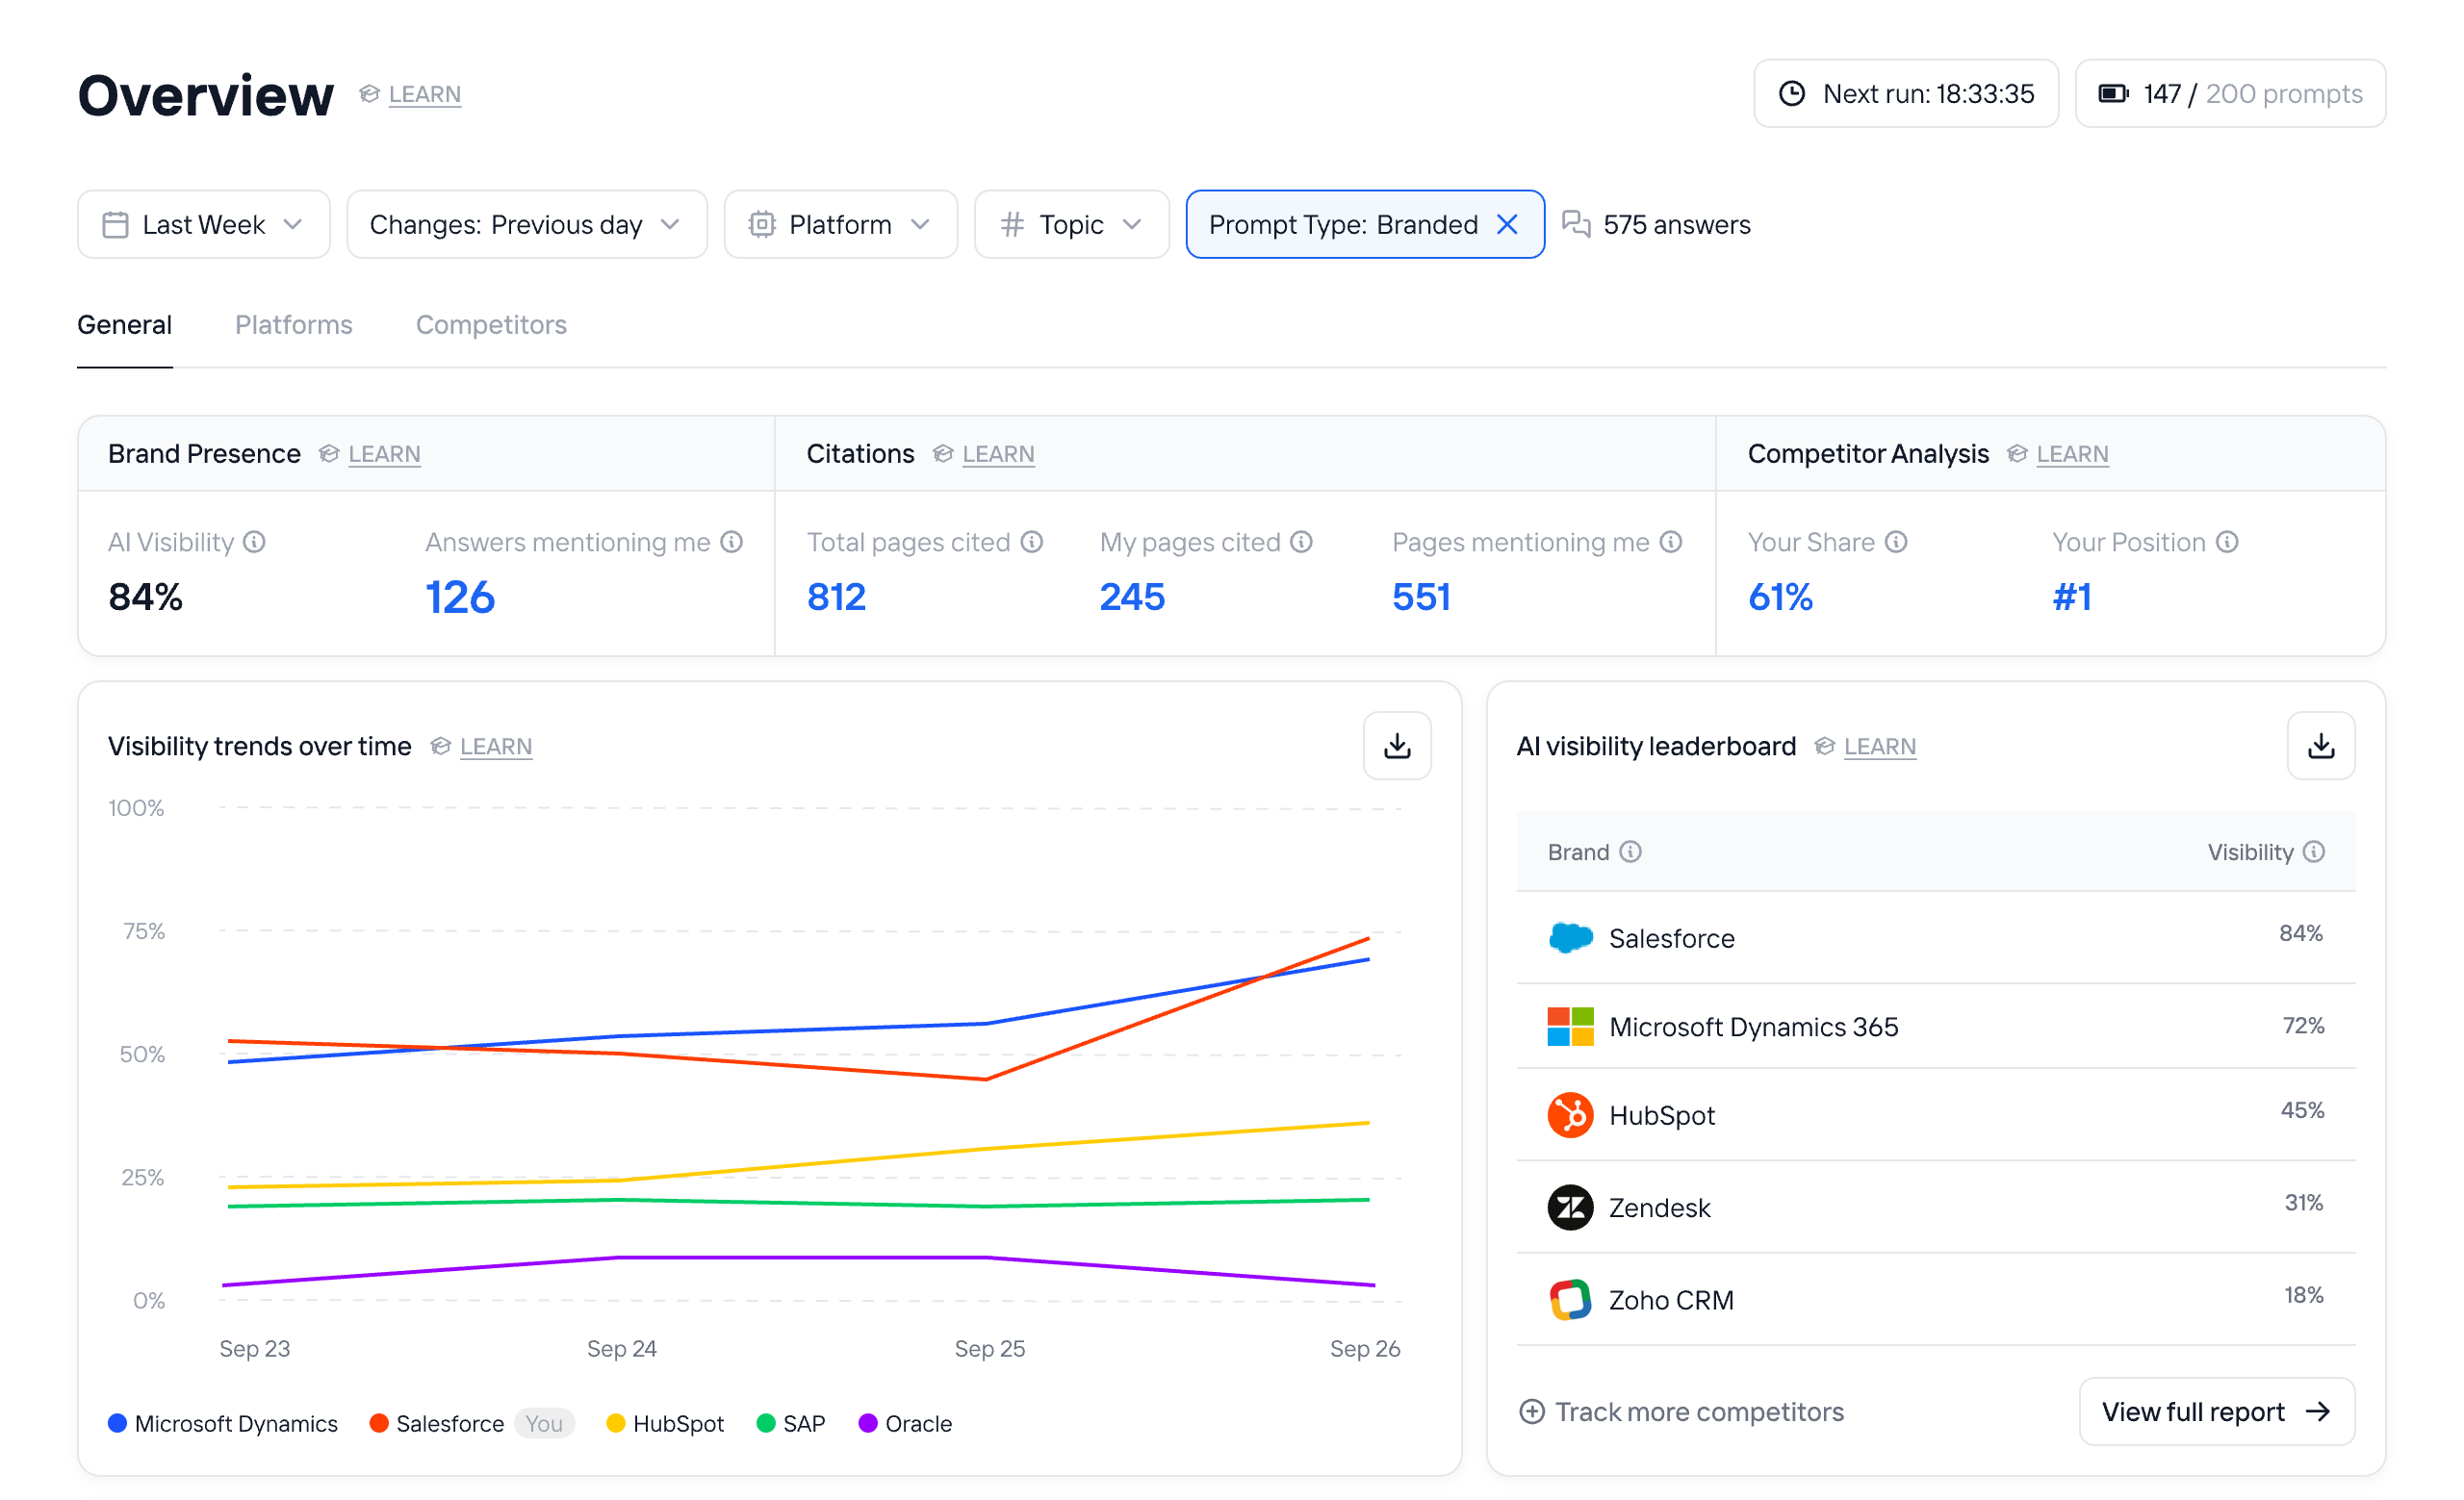Screen dimensions: 2464x1500
Task: Toggle the HubSpot legend dot
Action: point(616,1423)
